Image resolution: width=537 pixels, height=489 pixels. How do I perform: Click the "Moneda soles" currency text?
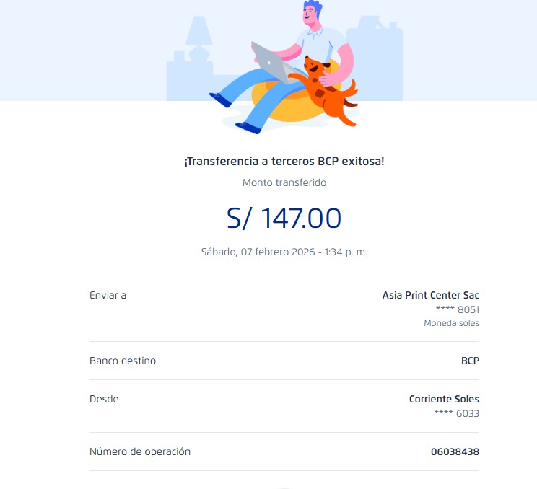451,323
